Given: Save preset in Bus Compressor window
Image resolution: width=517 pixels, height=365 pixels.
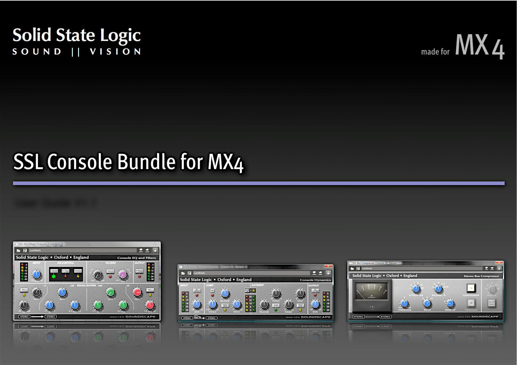Looking at the screenshot, I should tap(358, 268).
